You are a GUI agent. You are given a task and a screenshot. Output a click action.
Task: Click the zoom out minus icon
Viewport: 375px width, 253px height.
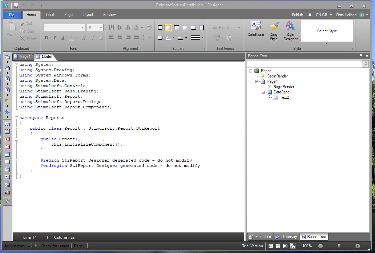point(321,246)
